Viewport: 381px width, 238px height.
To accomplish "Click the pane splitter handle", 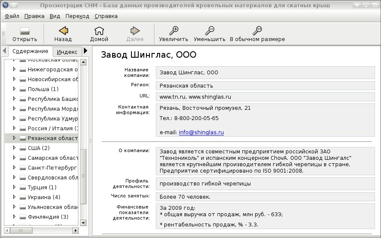I will tap(90, 141).
